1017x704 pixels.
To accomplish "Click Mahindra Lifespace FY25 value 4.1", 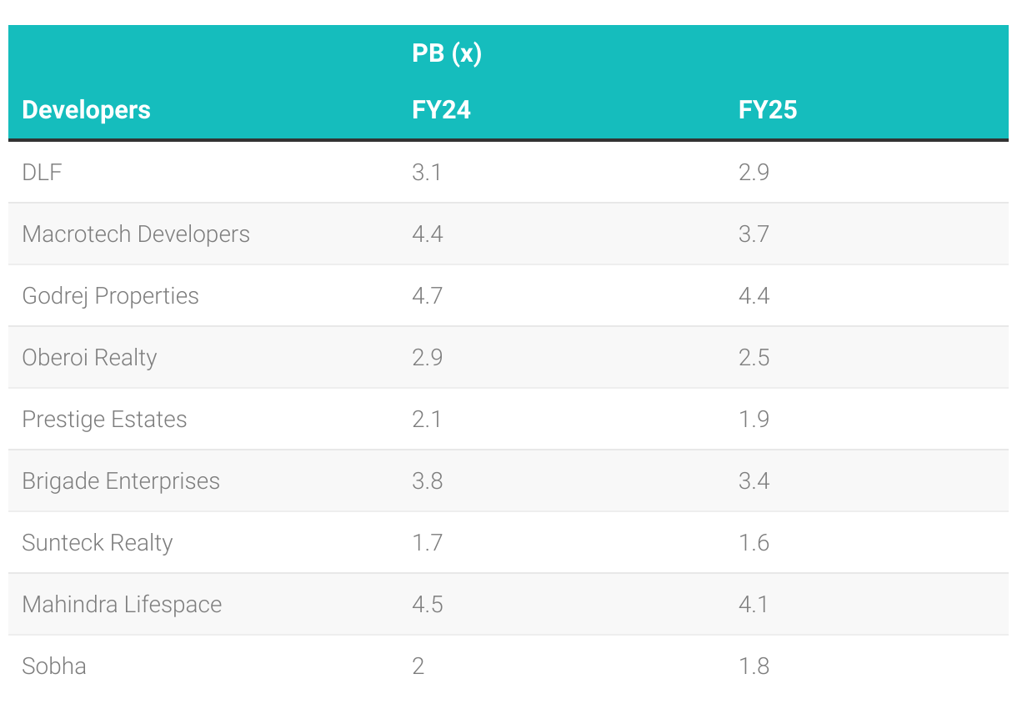I will [754, 604].
